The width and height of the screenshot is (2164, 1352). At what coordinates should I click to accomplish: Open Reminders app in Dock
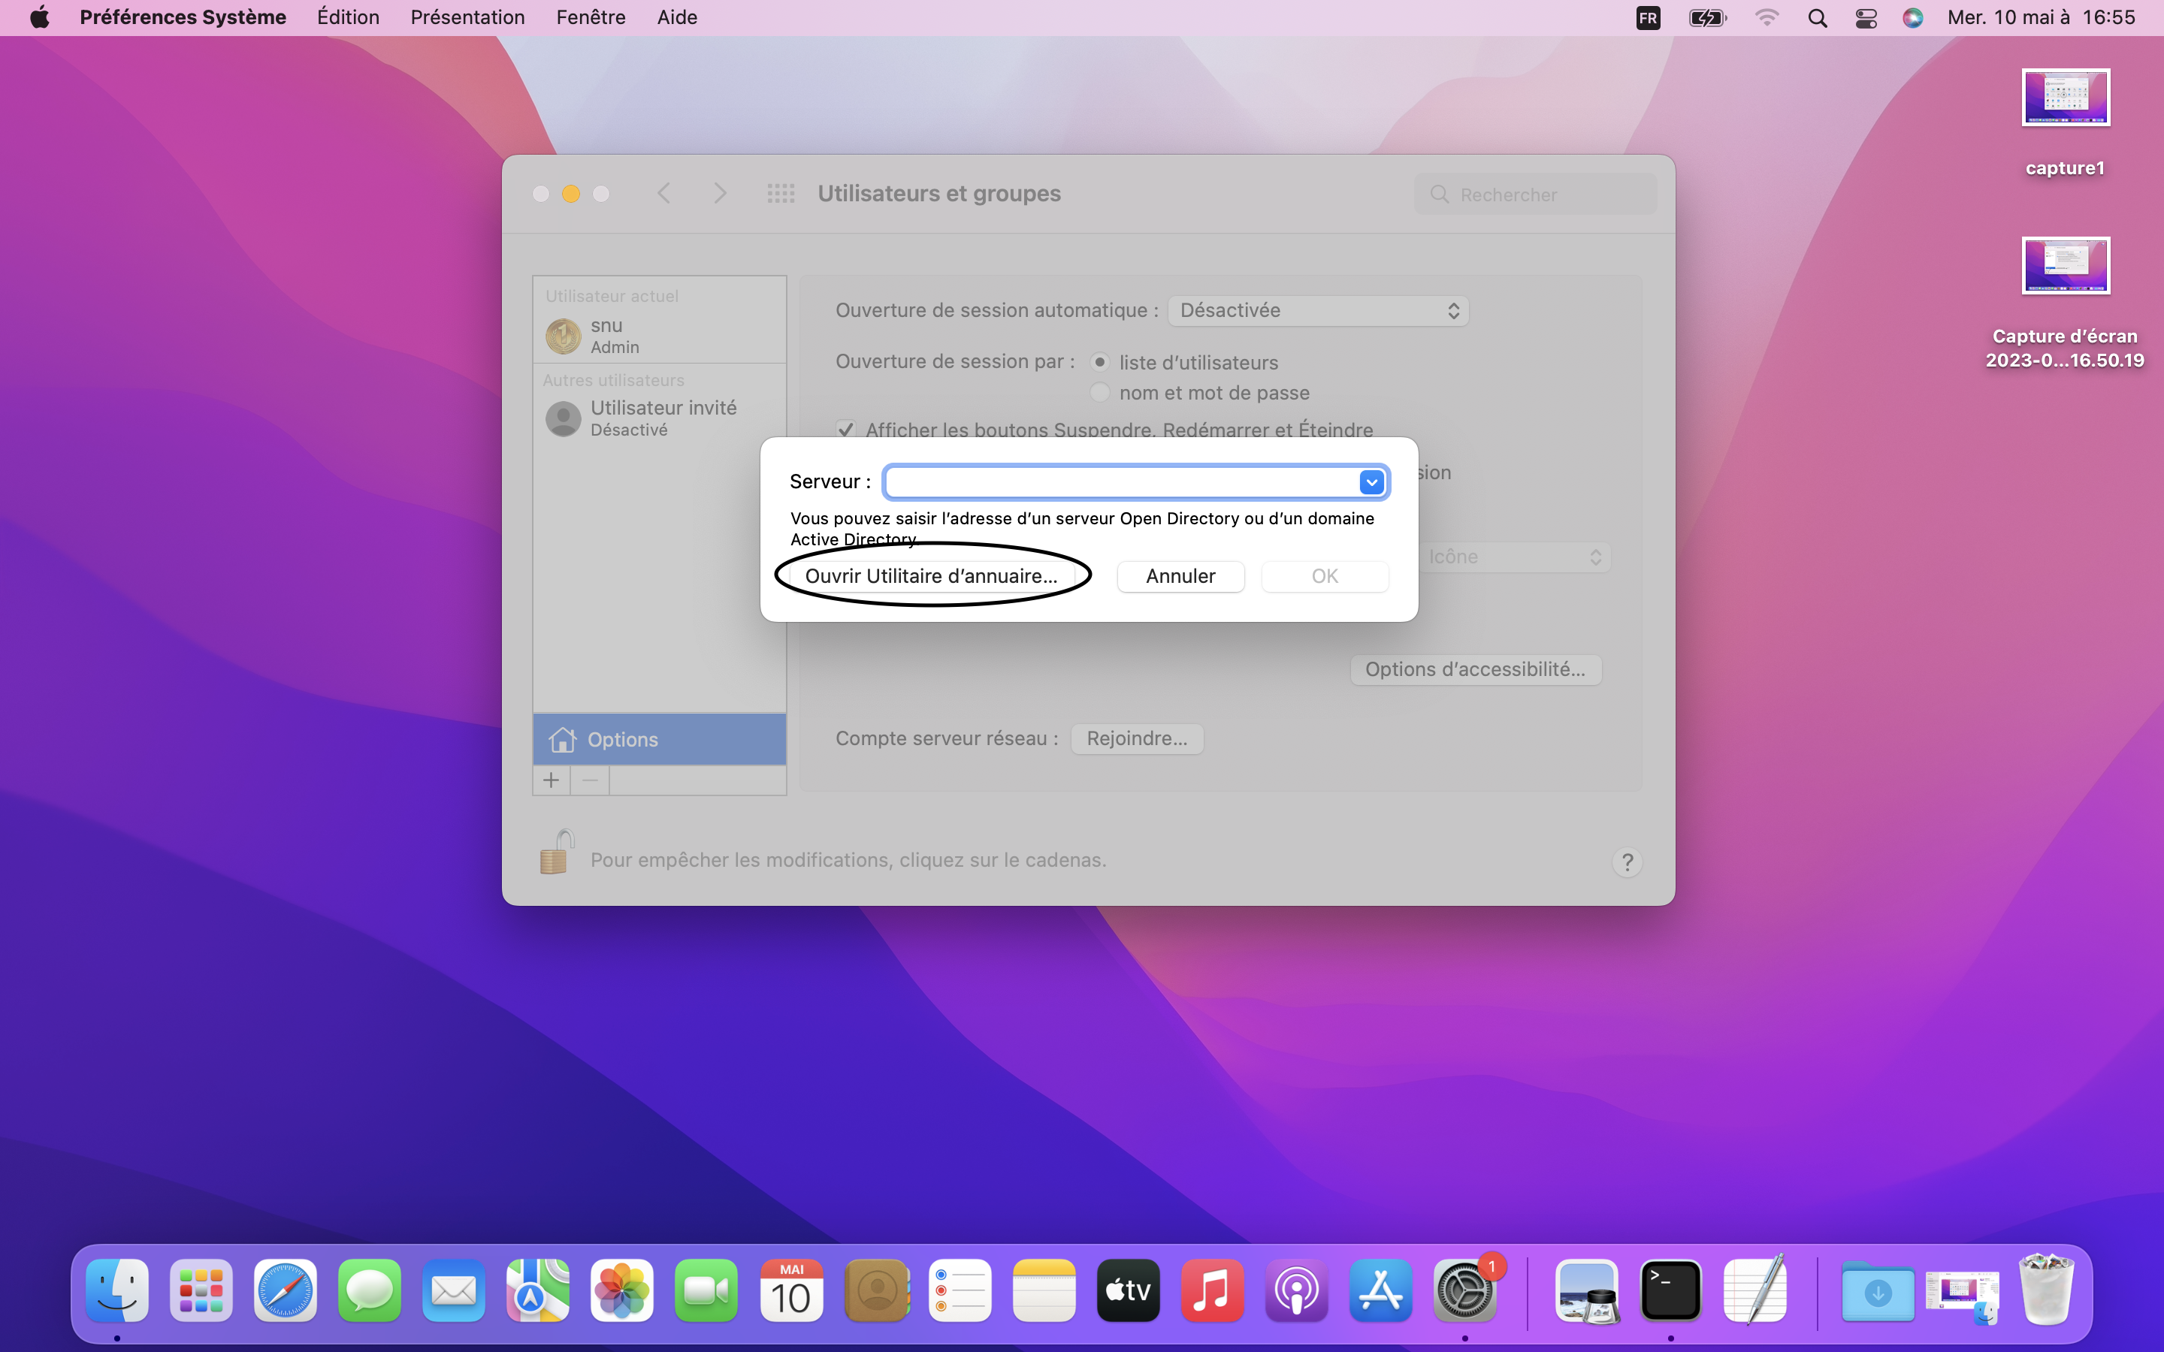tap(960, 1290)
